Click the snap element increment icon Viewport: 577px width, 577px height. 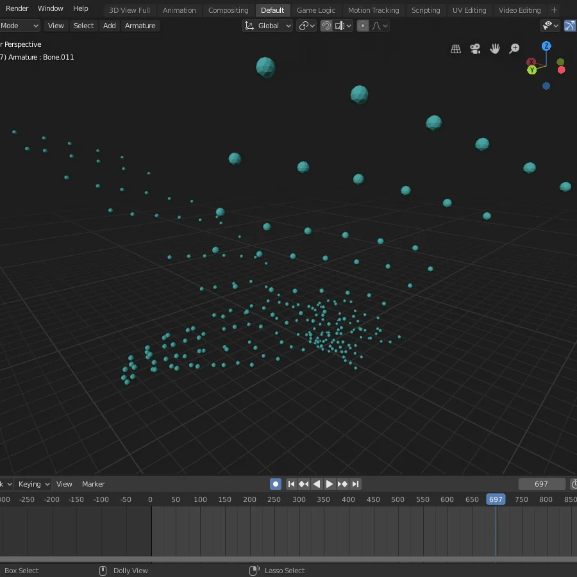pos(339,26)
